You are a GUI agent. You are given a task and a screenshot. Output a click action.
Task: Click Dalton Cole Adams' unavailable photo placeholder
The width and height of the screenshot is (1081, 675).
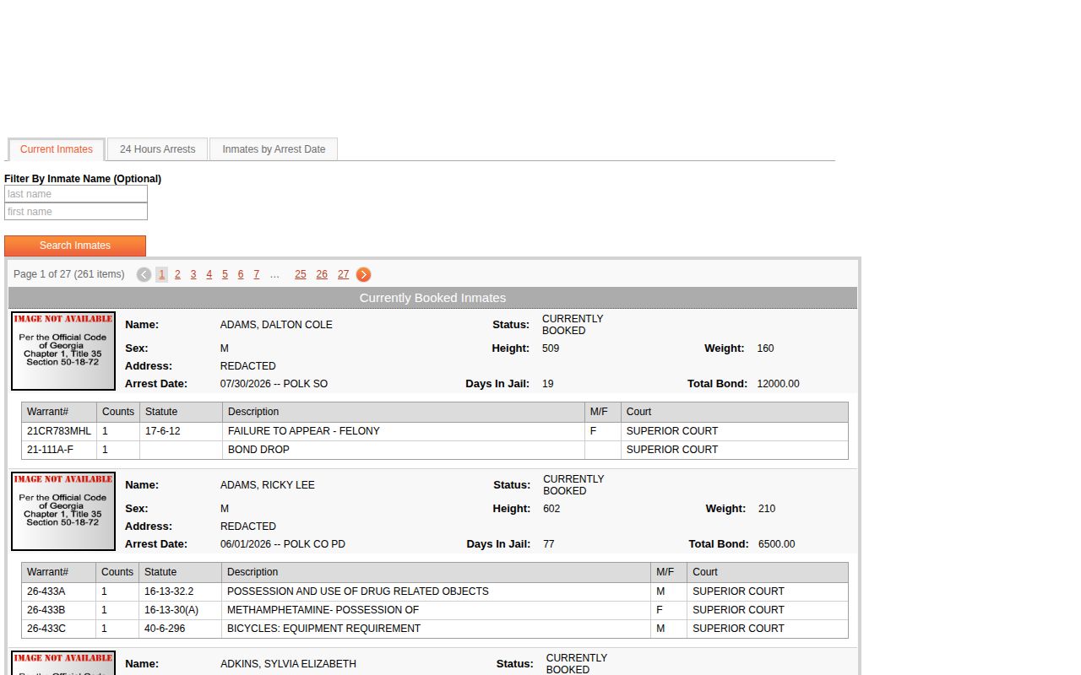(x=63, y=351)
